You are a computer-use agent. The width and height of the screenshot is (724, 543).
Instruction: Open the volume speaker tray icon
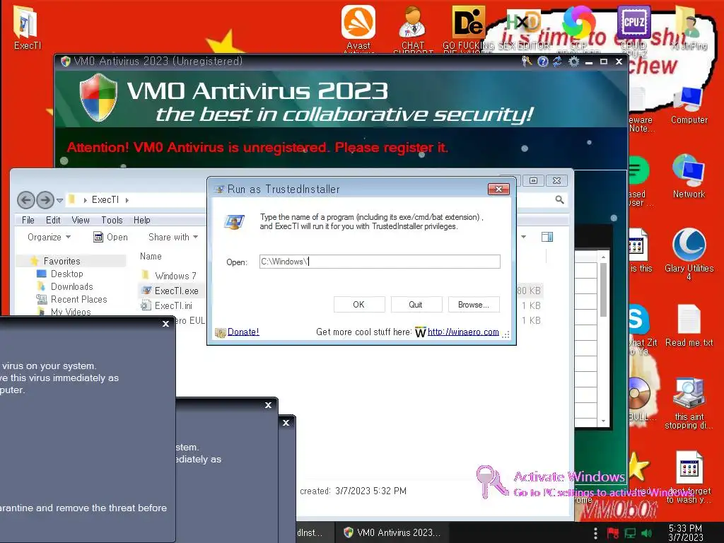click(x=646, y=533)
